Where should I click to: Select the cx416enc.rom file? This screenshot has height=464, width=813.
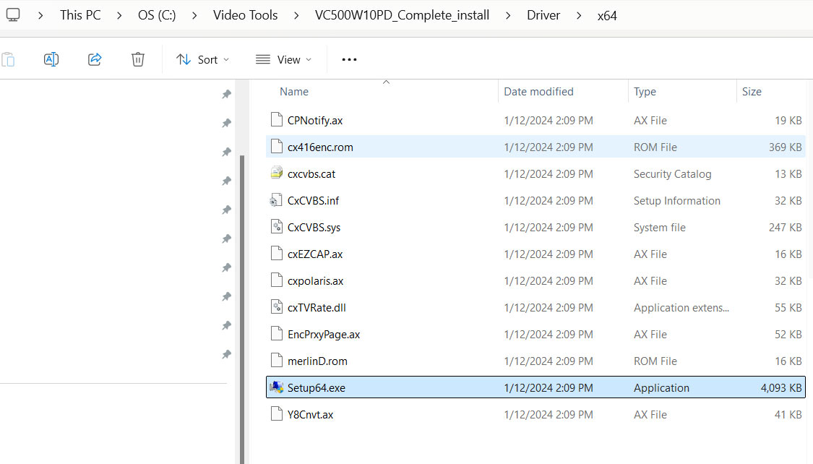pyautogui.click(x=320, y=147)
